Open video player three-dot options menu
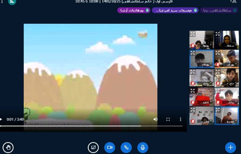This screenshot has width=241, height=154. (x=180, y=119)
